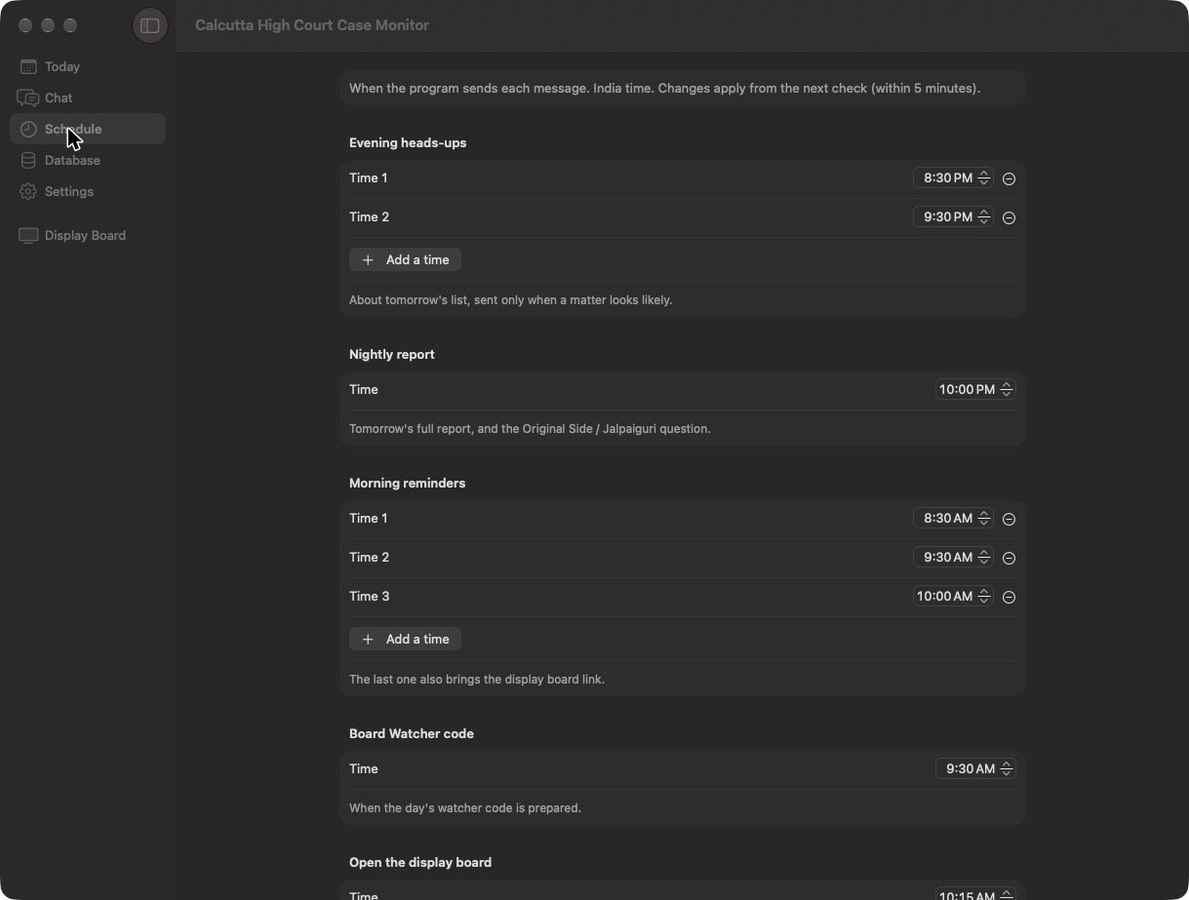Click the Database cylinder icon in sidebar

pyautogui.click(x=28, y=160)
